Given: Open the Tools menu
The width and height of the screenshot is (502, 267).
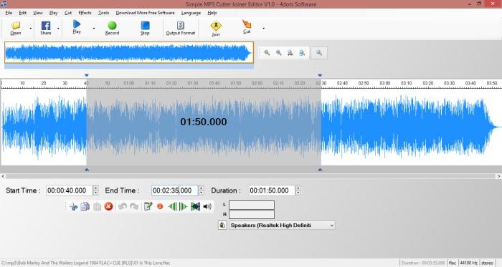Looking at the screenshot, I should tap(103, 13).
